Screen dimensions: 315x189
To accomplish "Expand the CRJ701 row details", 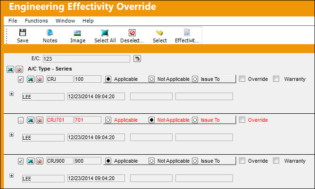I will (12, 134).
